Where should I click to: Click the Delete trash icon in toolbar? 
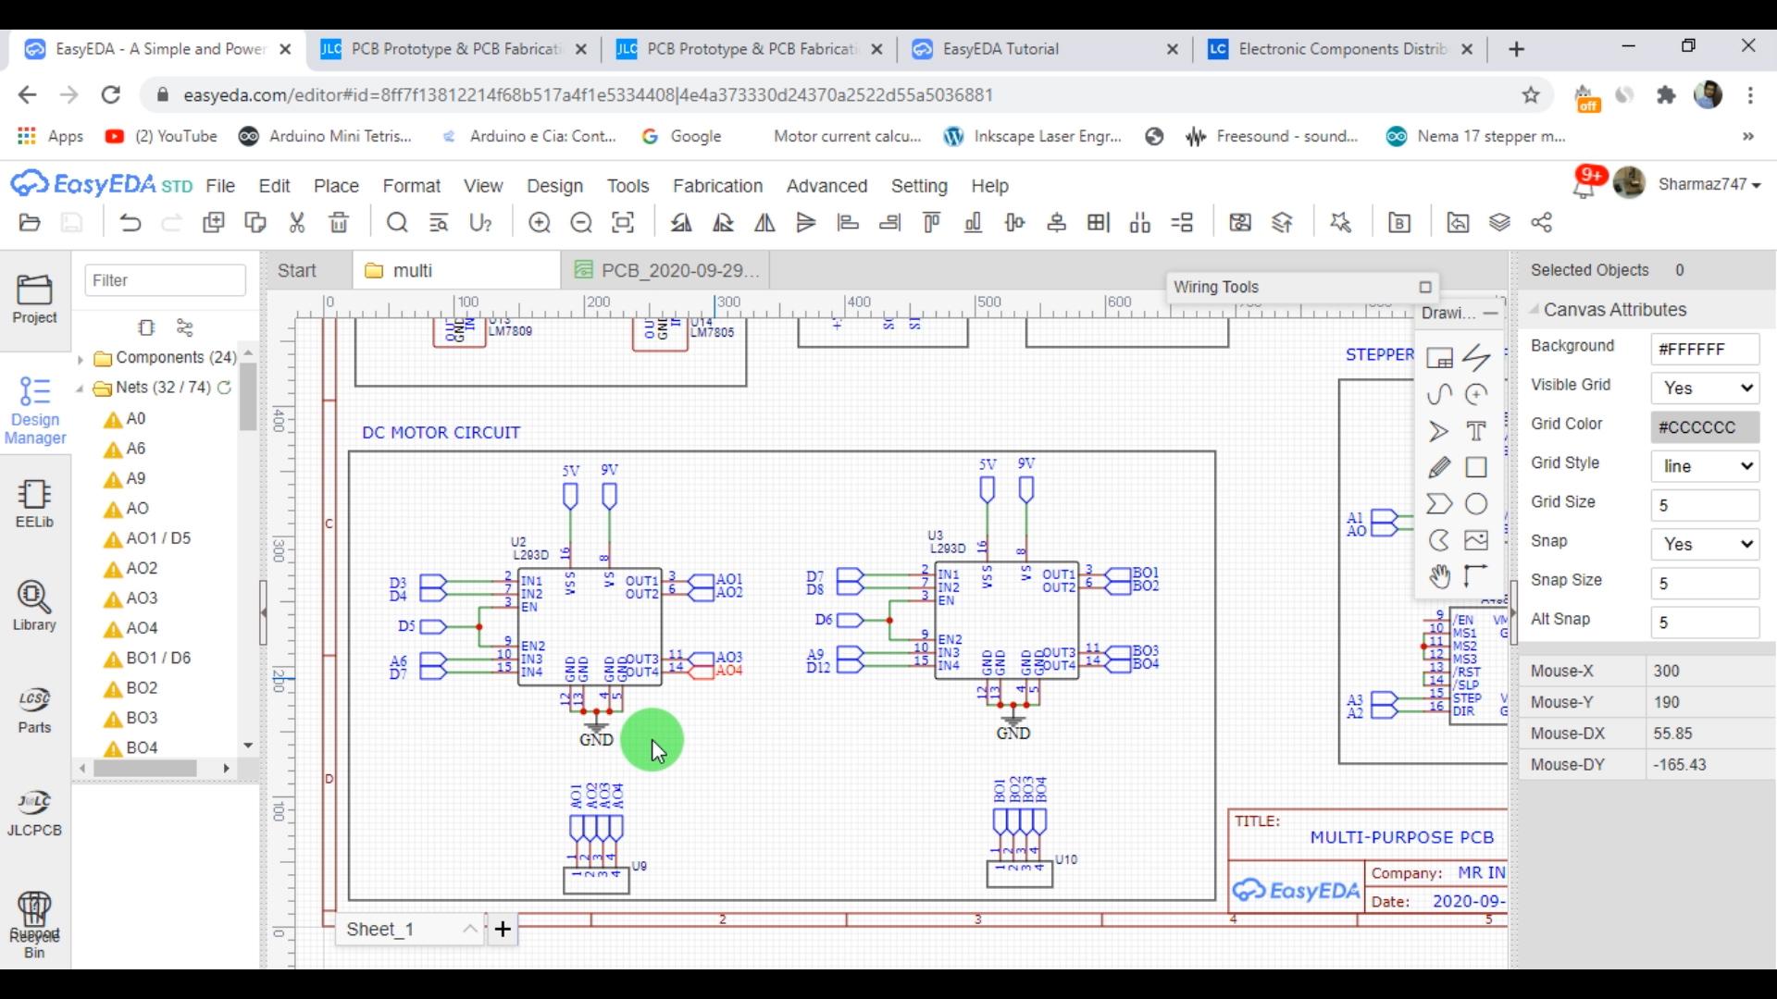(339, 223)
